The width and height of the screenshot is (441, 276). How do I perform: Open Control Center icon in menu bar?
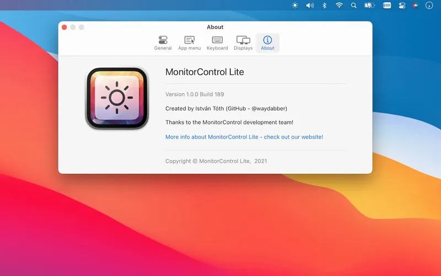[x=402, y=6]
